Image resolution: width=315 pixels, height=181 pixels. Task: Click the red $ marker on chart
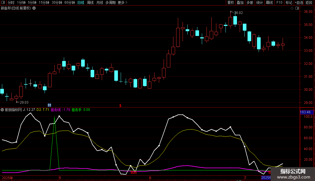click(120, 106)
